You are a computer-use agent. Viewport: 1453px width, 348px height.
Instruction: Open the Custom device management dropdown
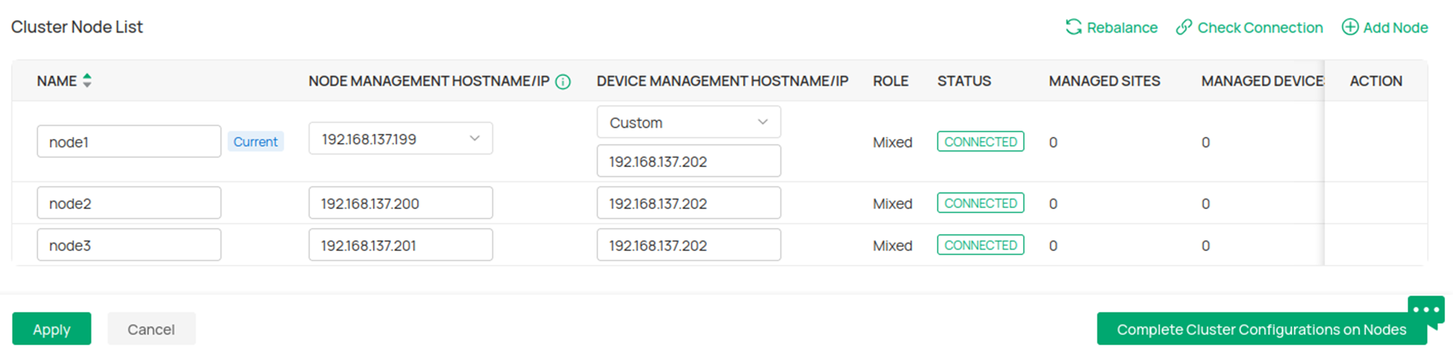point(688,122)
